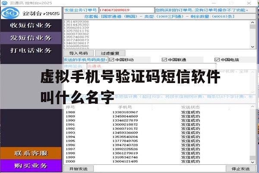Select row 1988 in results table
The width and height of the screenshot is (259, 173).
[x=157, y=112]
